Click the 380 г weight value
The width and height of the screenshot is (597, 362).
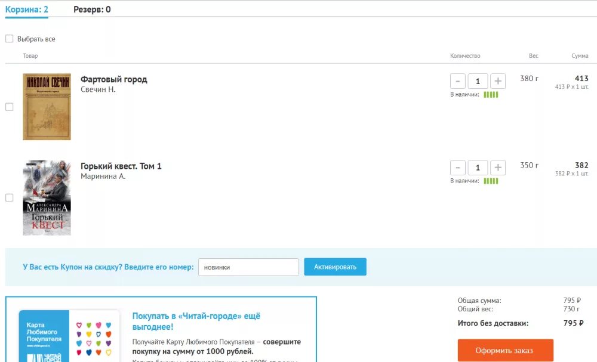529,79
